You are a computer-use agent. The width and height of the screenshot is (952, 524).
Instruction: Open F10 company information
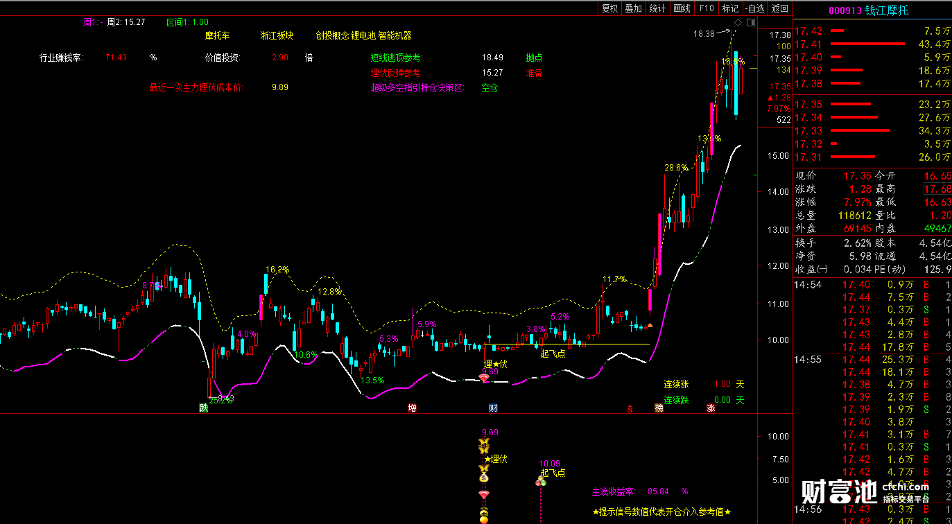pos(707,8)
